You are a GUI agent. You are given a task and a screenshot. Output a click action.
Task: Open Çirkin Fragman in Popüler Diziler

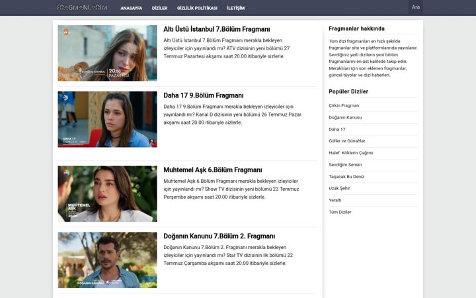coord(344,105)
